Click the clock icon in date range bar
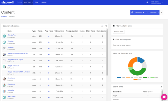Image resolution: width=168 pixels, height=101 pixels. point(132,13)
